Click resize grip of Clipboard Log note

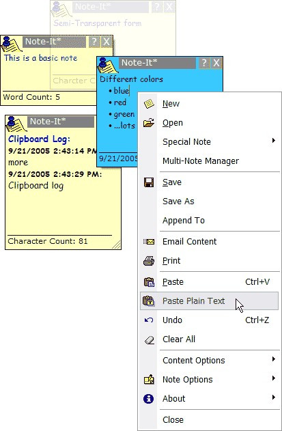tap(117, 245)
